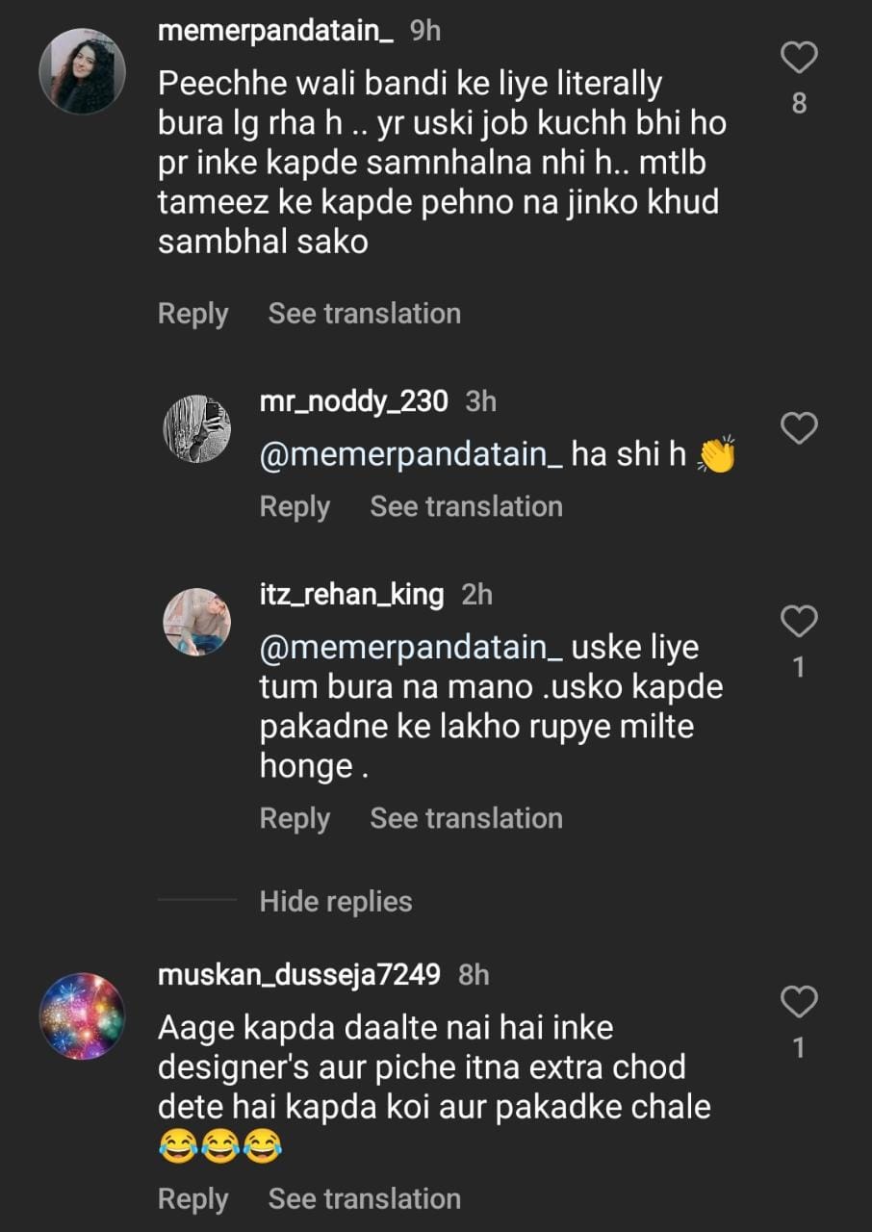
Task: Reply to muskan_dusseja7249's comment
Action: point(192,1199)
